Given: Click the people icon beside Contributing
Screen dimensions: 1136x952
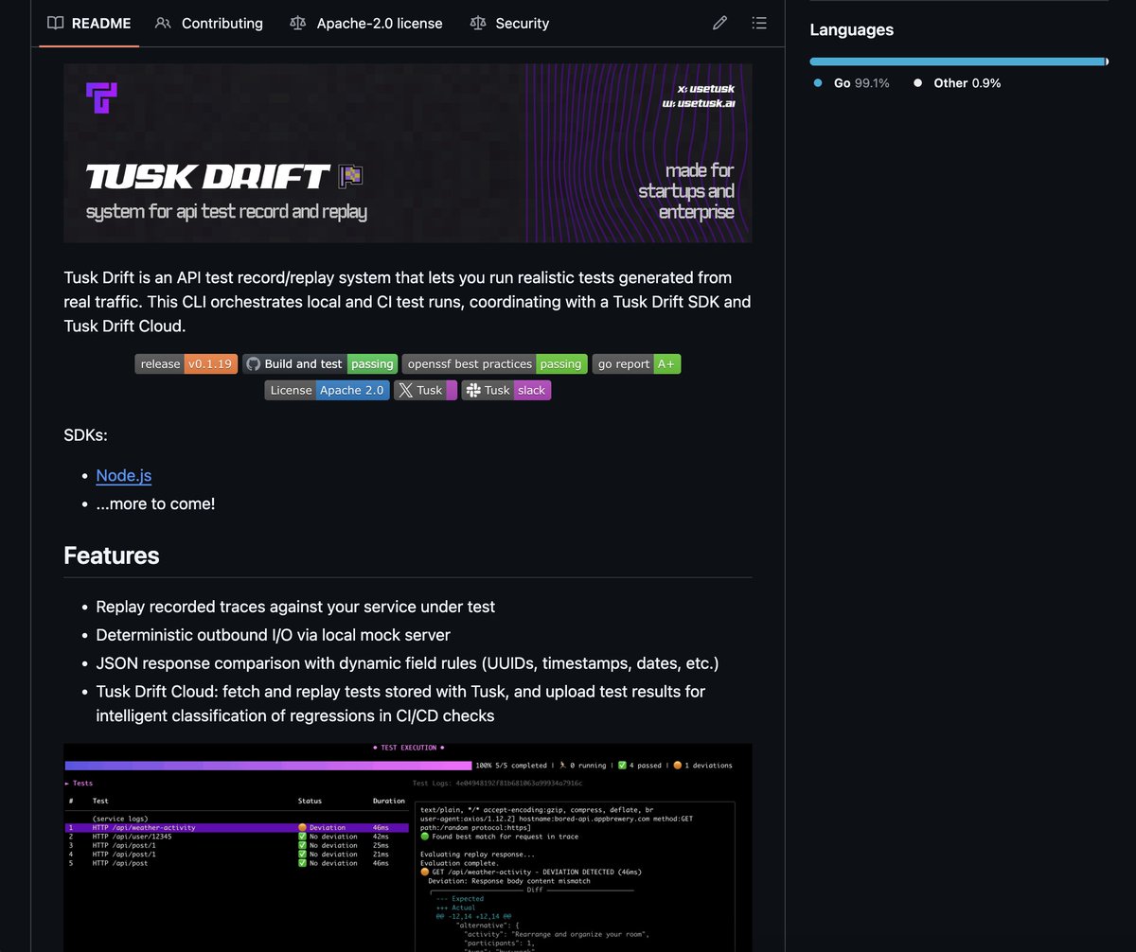Looking at the screenshot, I should [164, 23].
